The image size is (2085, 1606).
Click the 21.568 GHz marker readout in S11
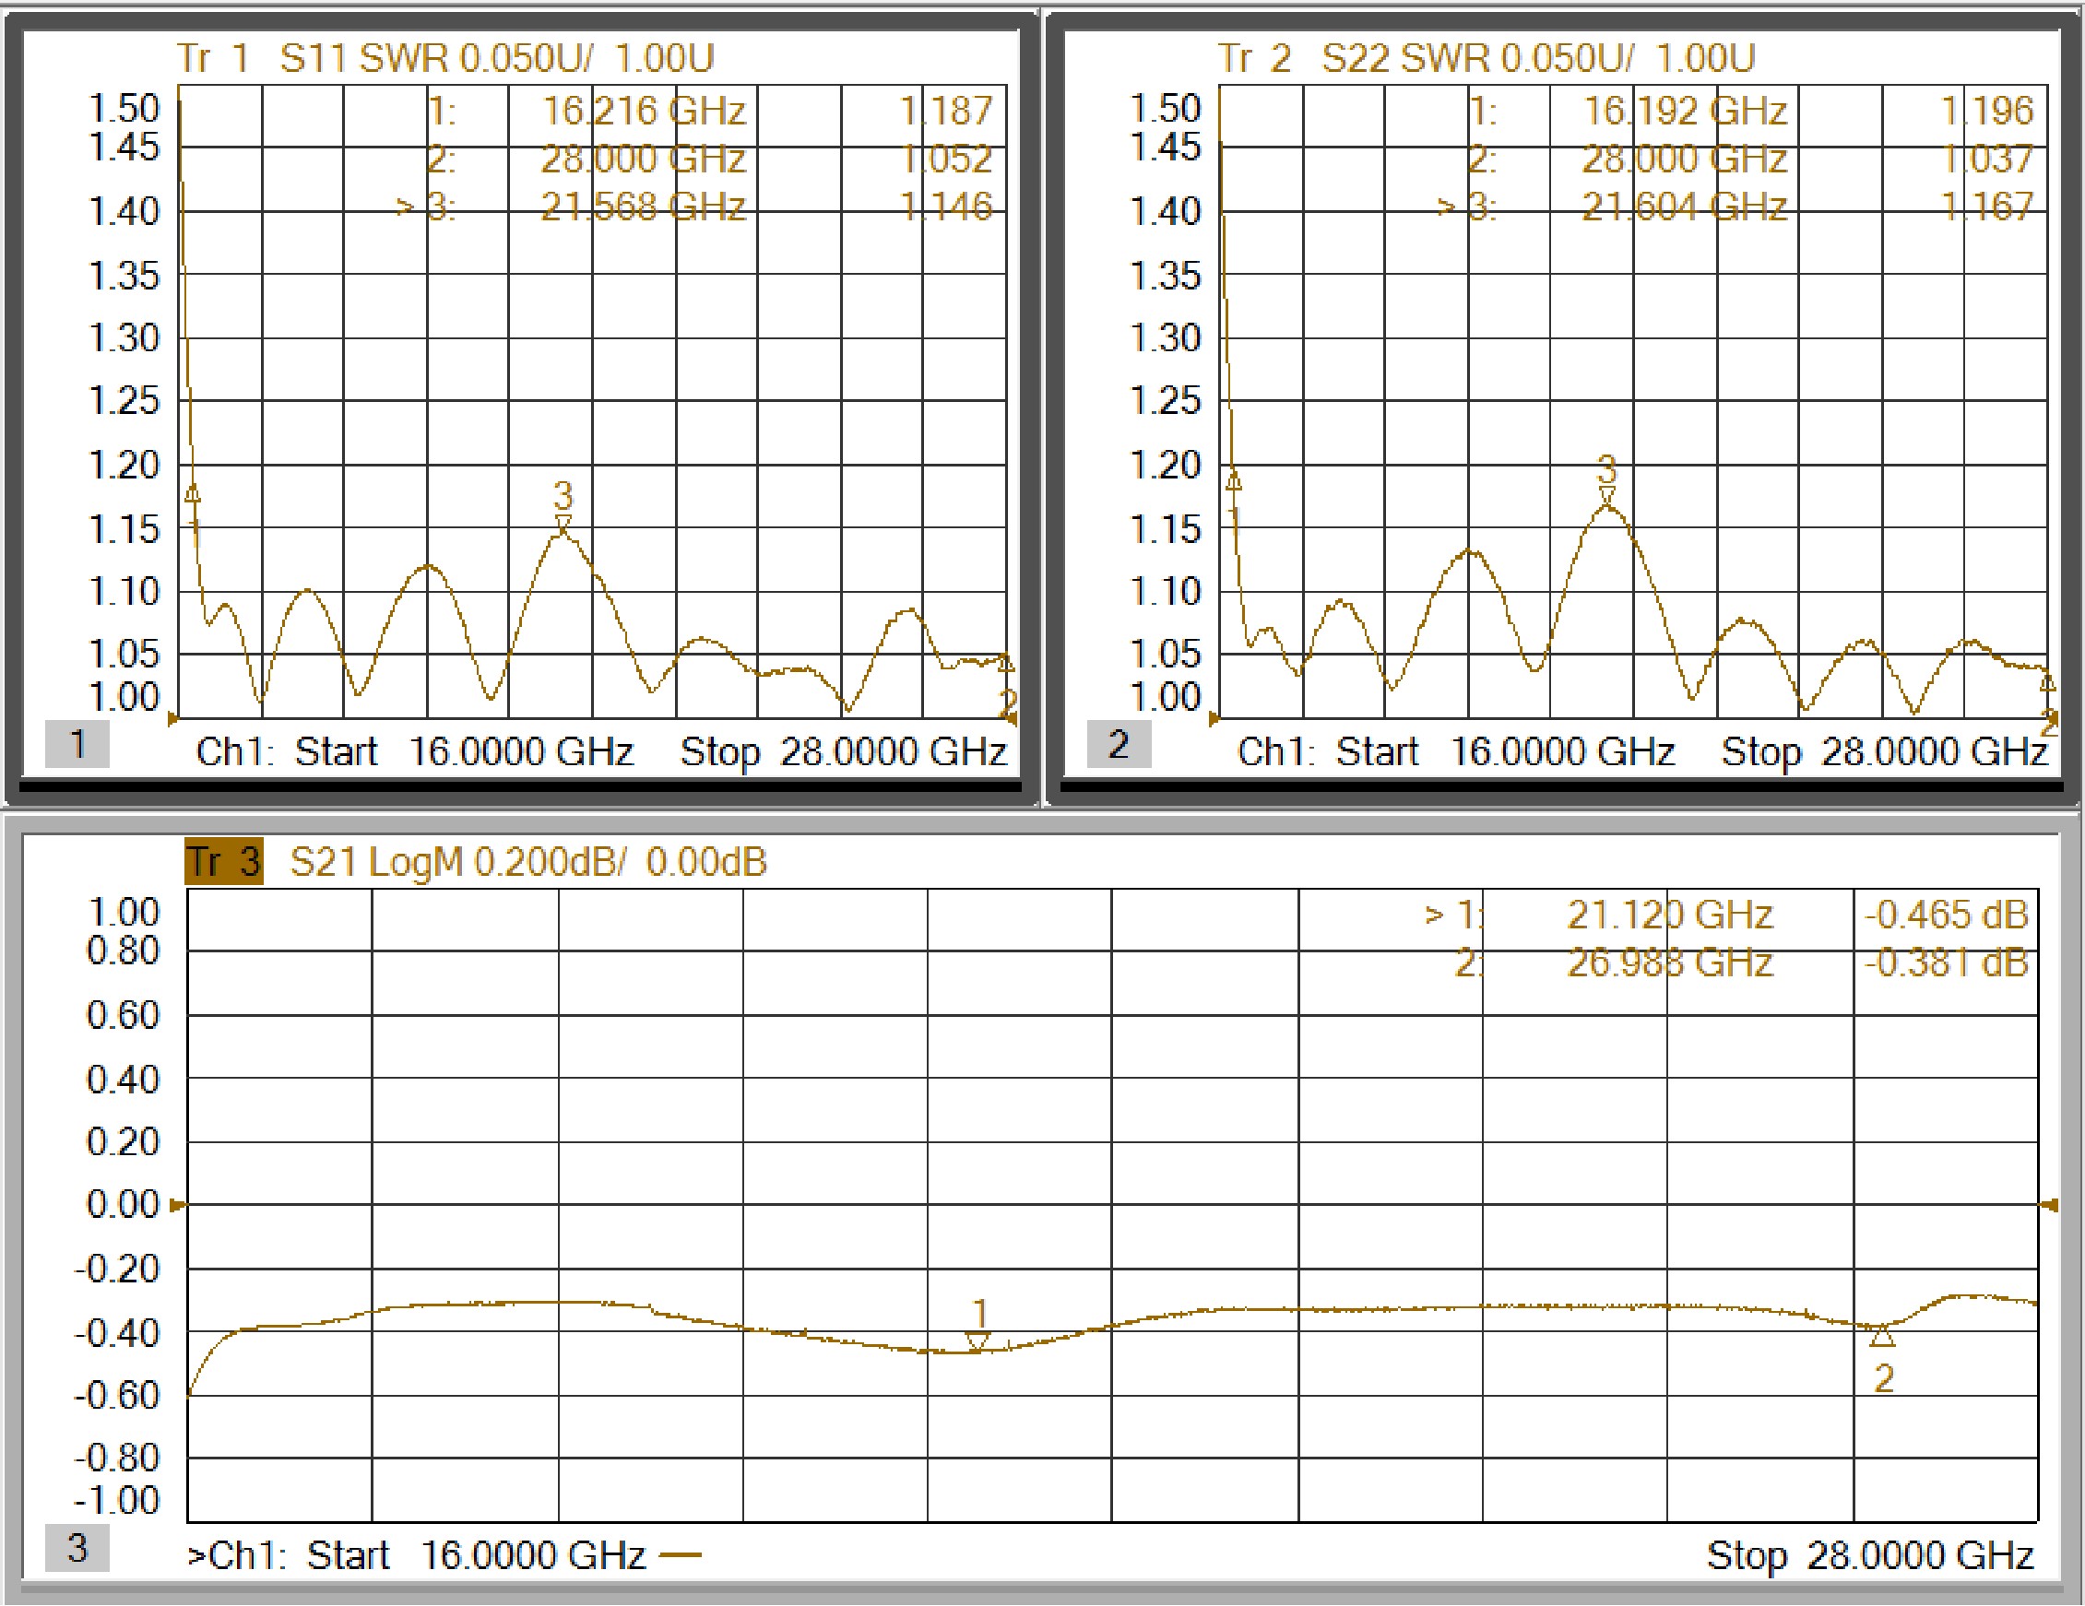pyautogui.click(x=643, y=207)
